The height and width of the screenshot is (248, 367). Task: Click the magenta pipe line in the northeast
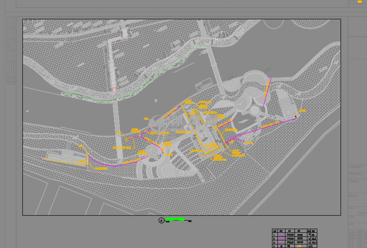(268, 91)
